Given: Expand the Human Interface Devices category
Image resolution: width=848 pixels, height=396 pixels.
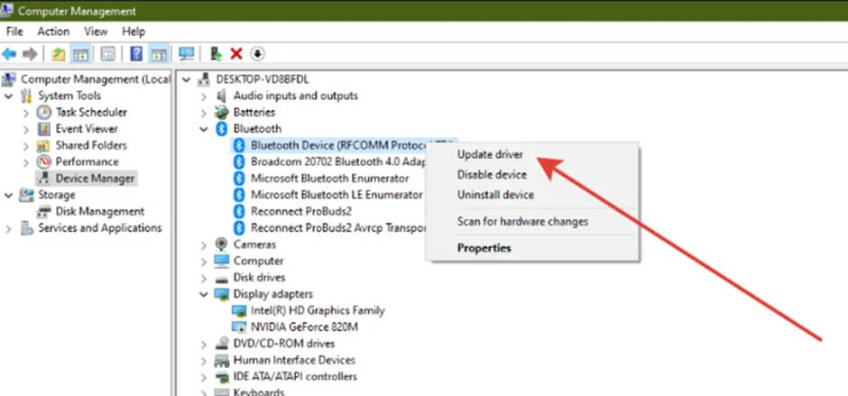Looking at the screenshot, I should 203,361.
